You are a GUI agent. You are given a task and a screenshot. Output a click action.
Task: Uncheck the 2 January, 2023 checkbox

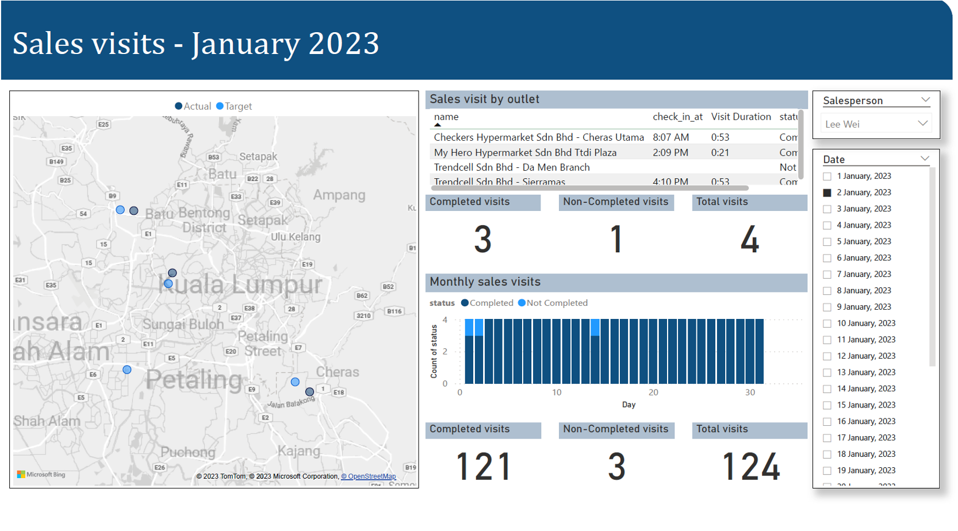(x=827, y=193)
